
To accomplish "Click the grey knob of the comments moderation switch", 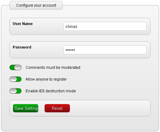I will (x=18, y=68).
